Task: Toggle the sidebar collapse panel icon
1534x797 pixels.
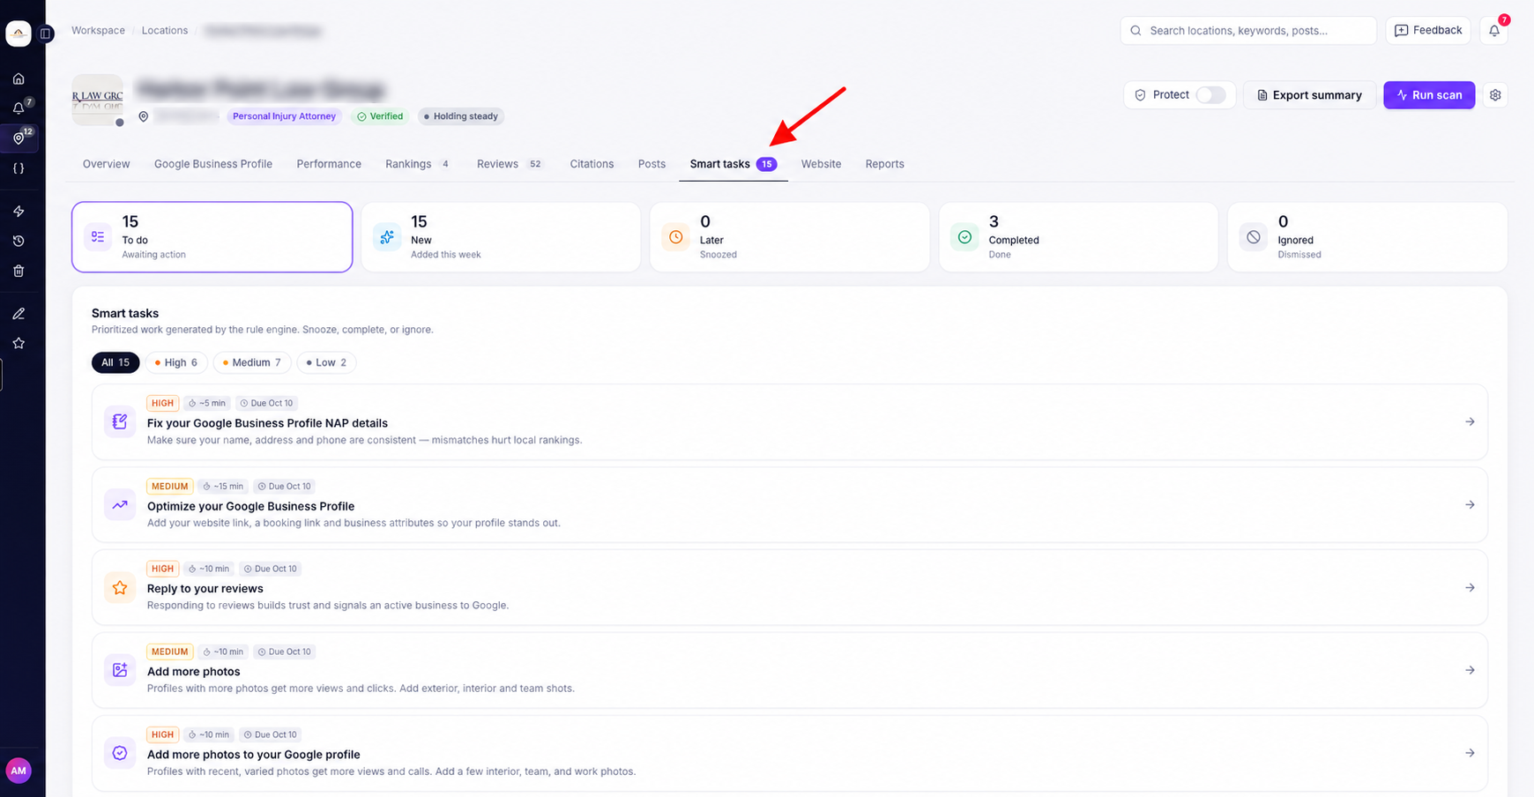Action: click(47, 34)
